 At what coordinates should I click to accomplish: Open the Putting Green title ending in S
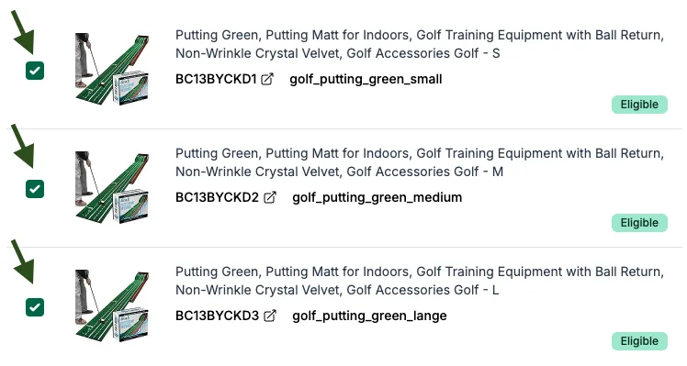(x=420, y=44)
